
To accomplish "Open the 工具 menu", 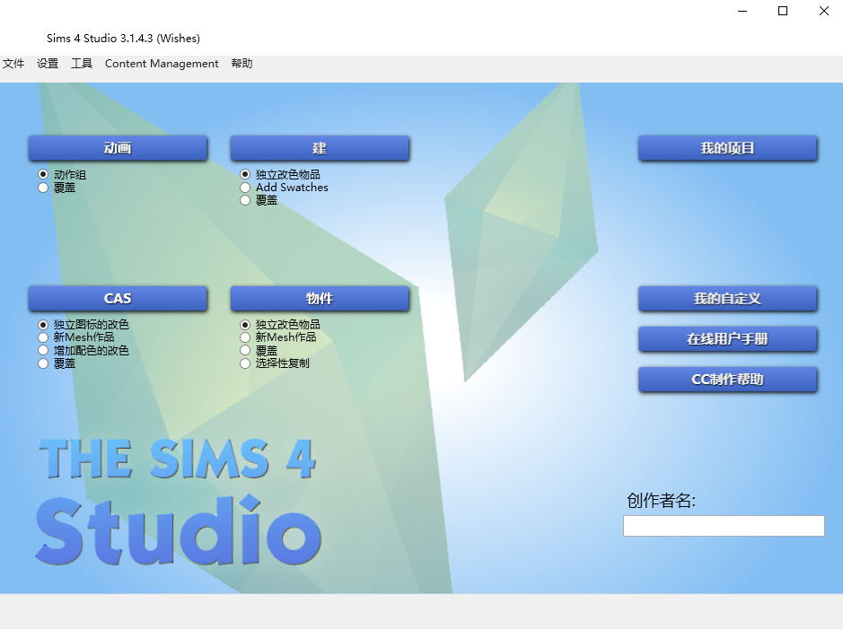I will [x=82, y=64].
